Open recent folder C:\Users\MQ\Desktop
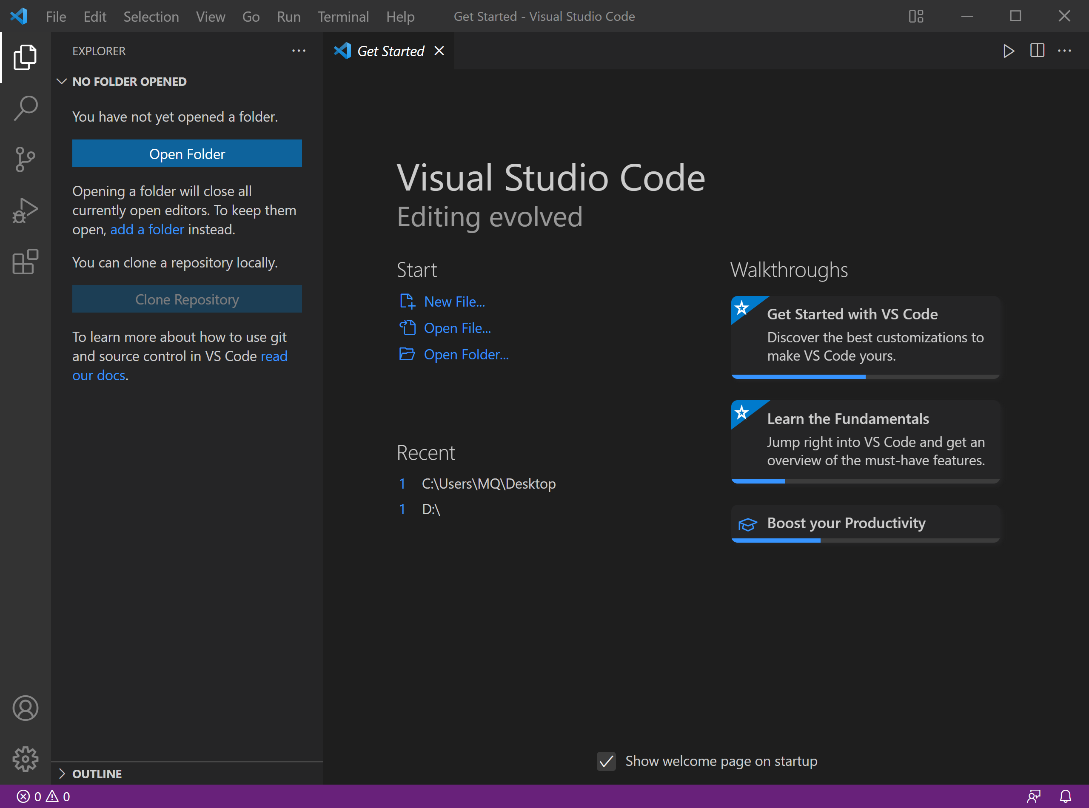The image size is (1089, 808). point(489,483)
